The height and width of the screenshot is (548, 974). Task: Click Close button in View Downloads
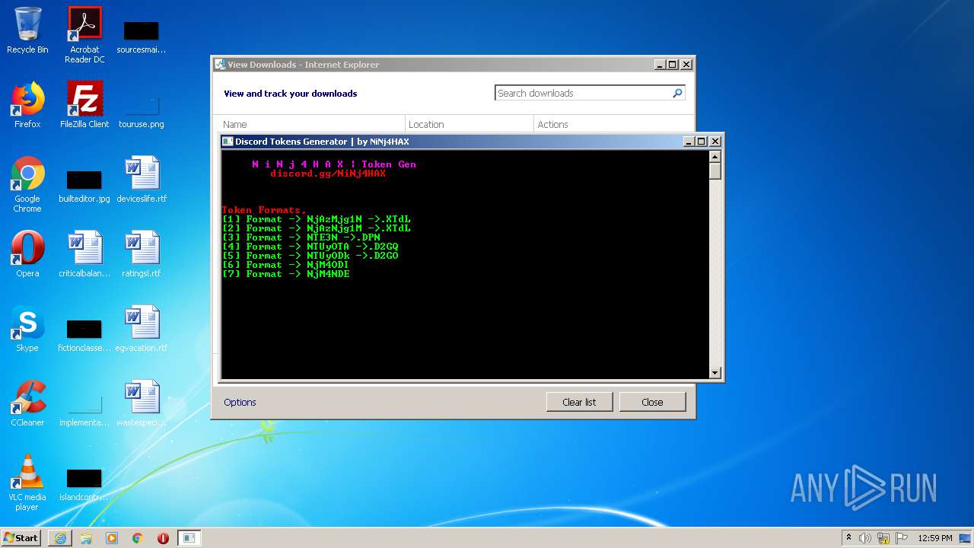[x=652, y=402]
